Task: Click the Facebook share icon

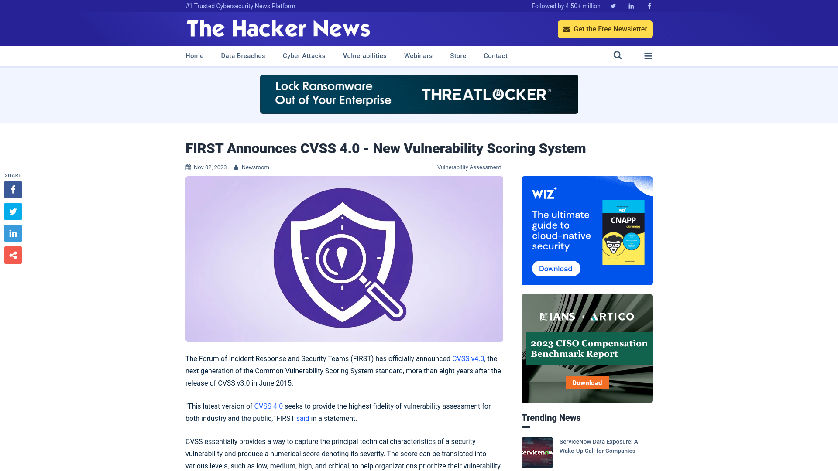Action: tap(13, 189)
